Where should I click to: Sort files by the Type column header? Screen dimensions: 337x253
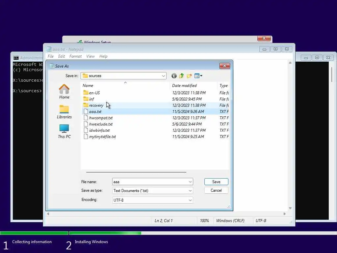tap(223, 85)
